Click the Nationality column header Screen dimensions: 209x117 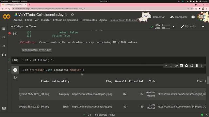60,81
